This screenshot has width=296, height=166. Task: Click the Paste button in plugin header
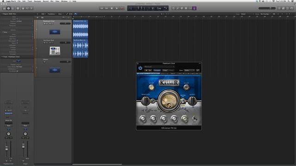click(x=172, y=71)
